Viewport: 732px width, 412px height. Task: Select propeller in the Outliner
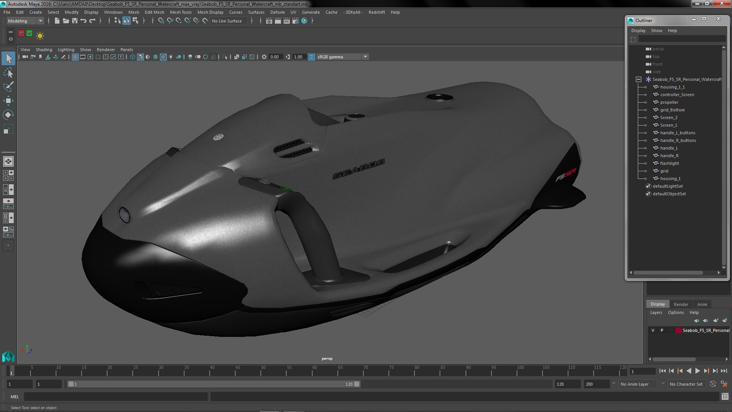point(669,102)
